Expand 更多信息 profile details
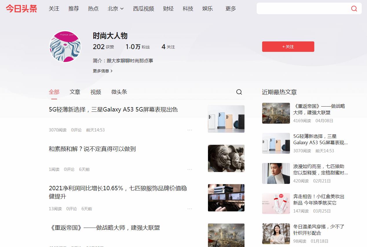This screenshot has width=367, height=247. coord(103,71)
